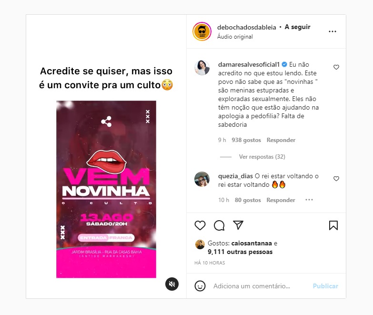This screenshot has height=315, width=373.
Task: Share the post via paper plane icon
Action: 238,225
